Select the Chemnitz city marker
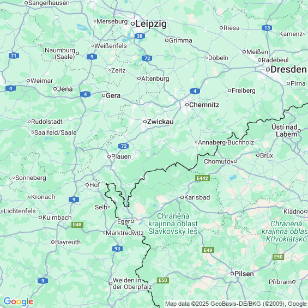 coord(187,105)
